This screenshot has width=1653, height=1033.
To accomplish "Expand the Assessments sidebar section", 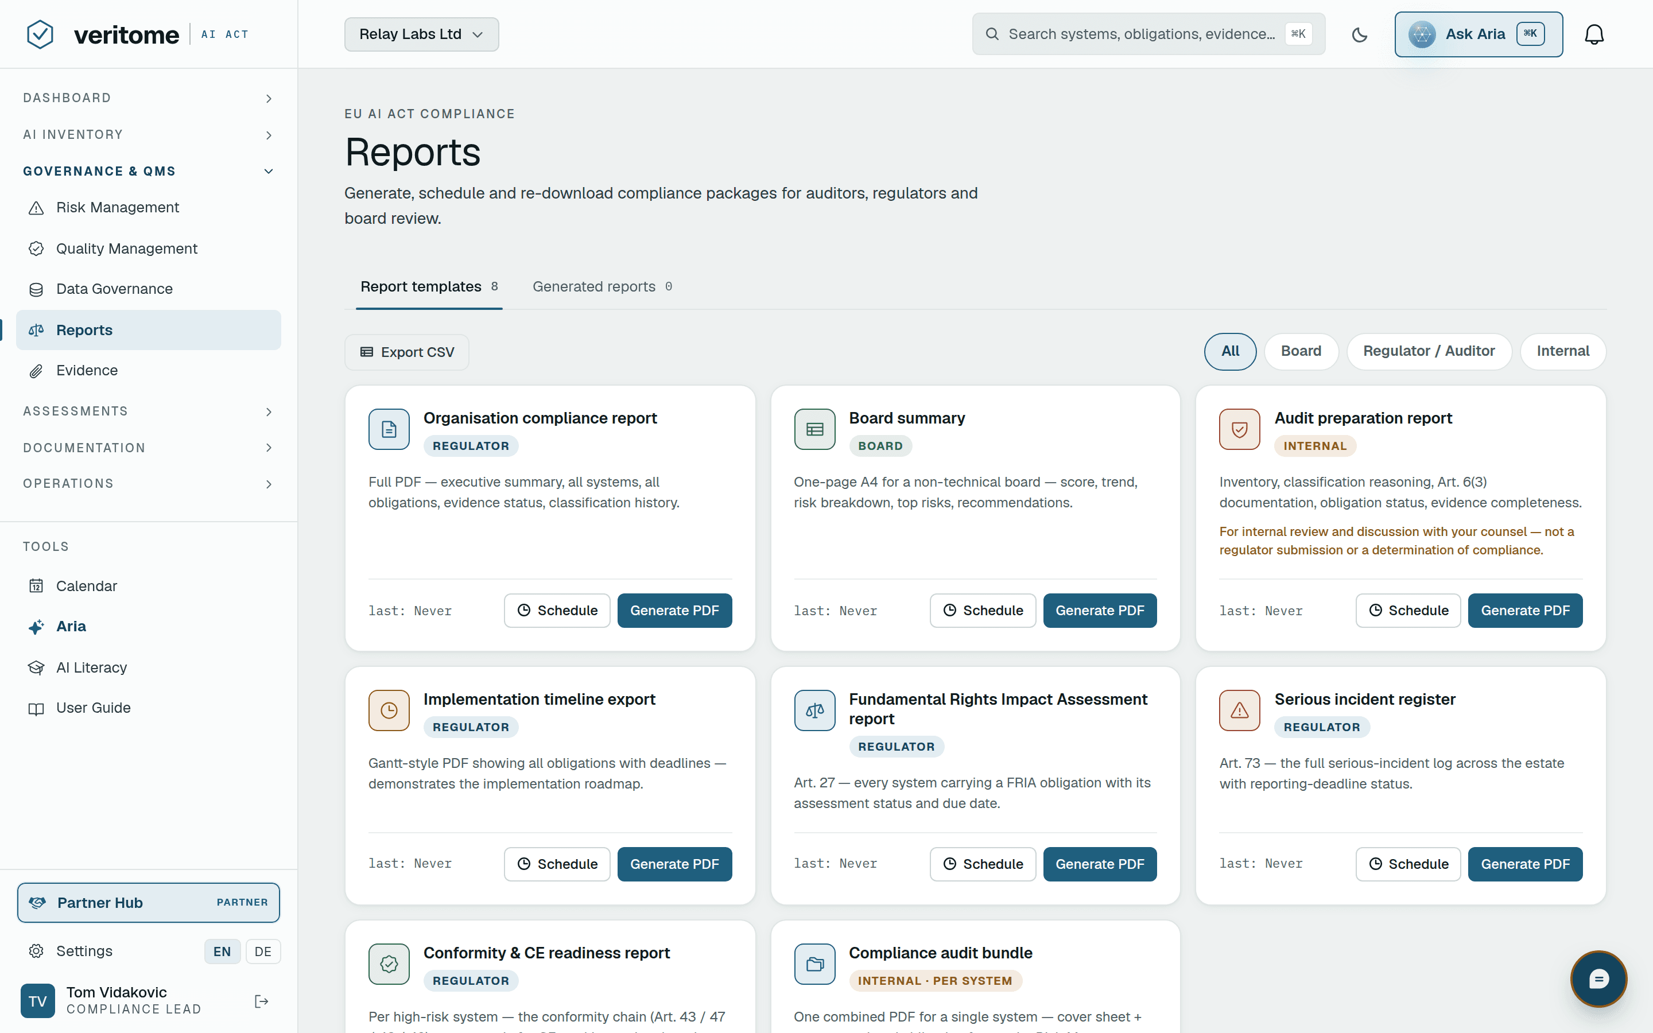I will pos(148,411).
